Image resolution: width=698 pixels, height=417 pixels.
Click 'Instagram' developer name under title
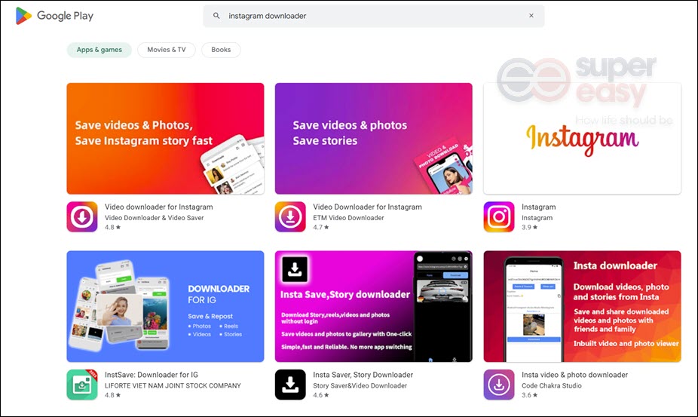coord(537,218)
